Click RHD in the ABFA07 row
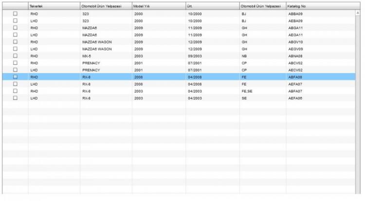This screenshot has width=365, height=201. point(34,91)
